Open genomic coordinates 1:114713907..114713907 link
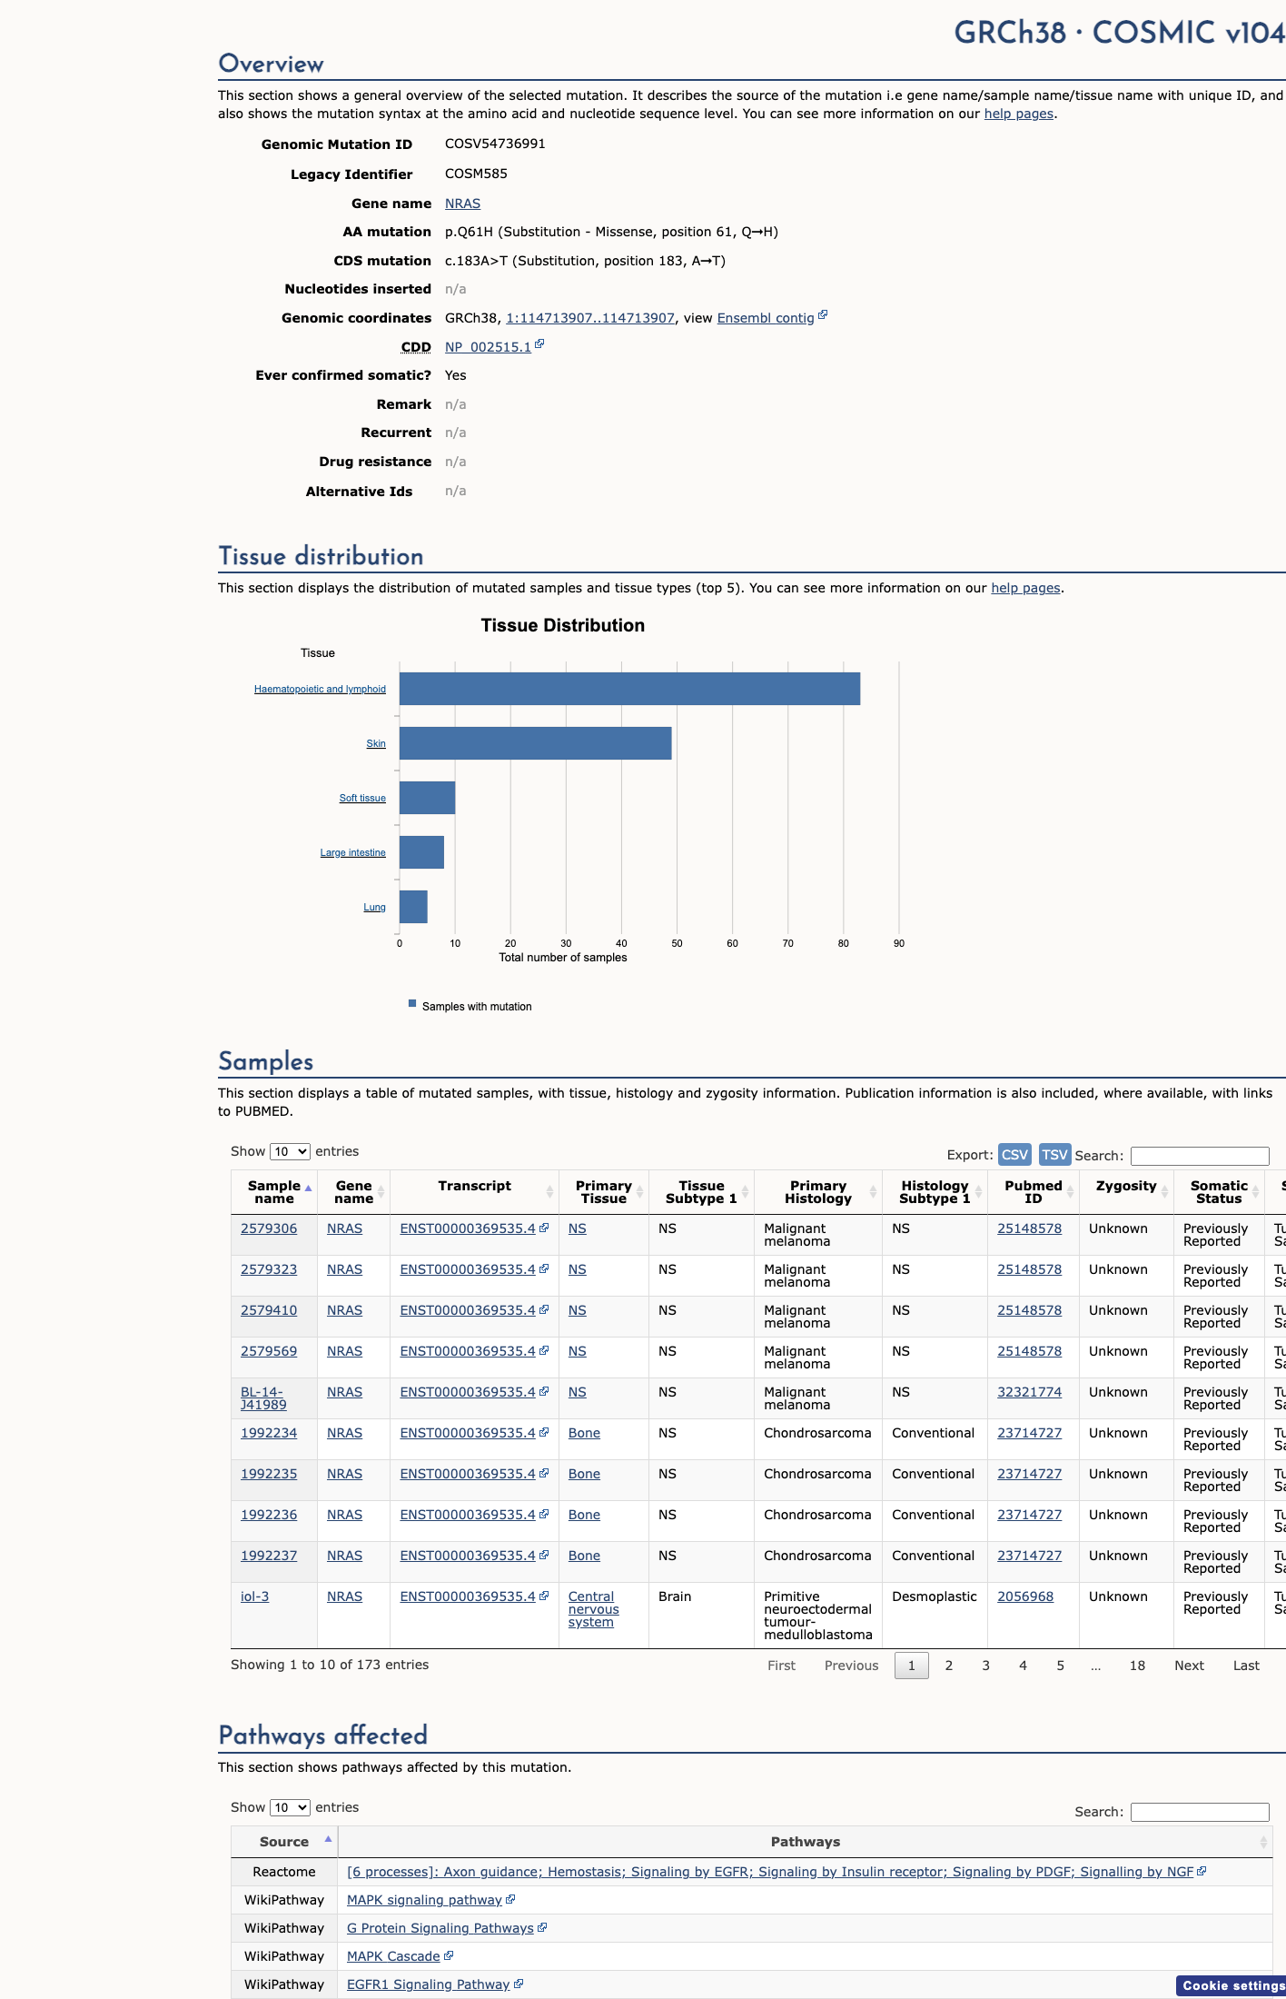The height and width of the screenshot is (1999, 1286). pyautogui.click(x=590, y=318)
